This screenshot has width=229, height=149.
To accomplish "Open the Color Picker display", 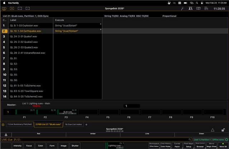I will [165, 146].
